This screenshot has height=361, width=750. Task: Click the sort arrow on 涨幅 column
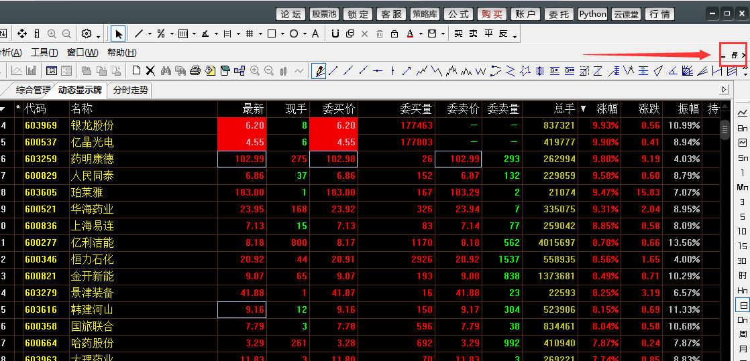[x=583, y=109]
